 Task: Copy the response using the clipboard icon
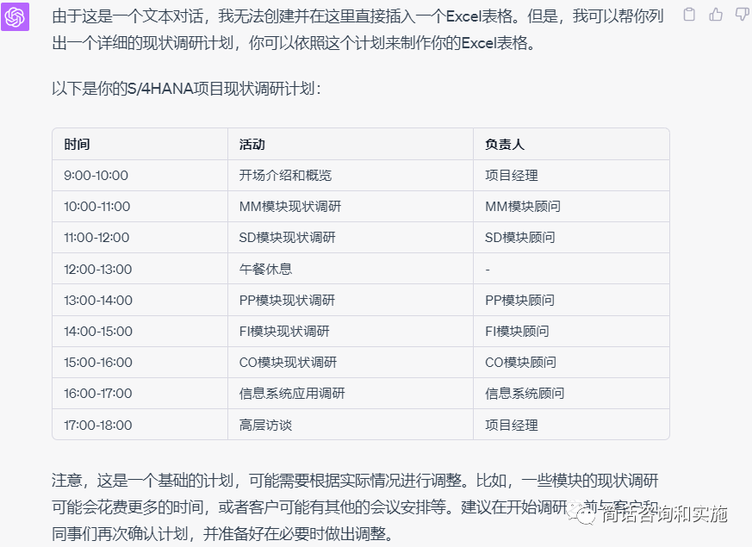coord(688,15)
